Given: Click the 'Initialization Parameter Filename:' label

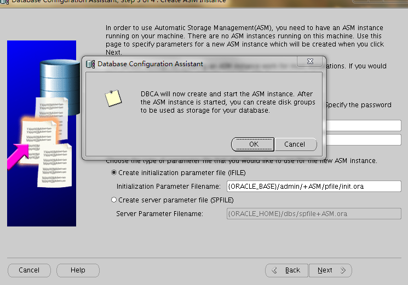Looking at the screenshot, I should click(168, 187).
